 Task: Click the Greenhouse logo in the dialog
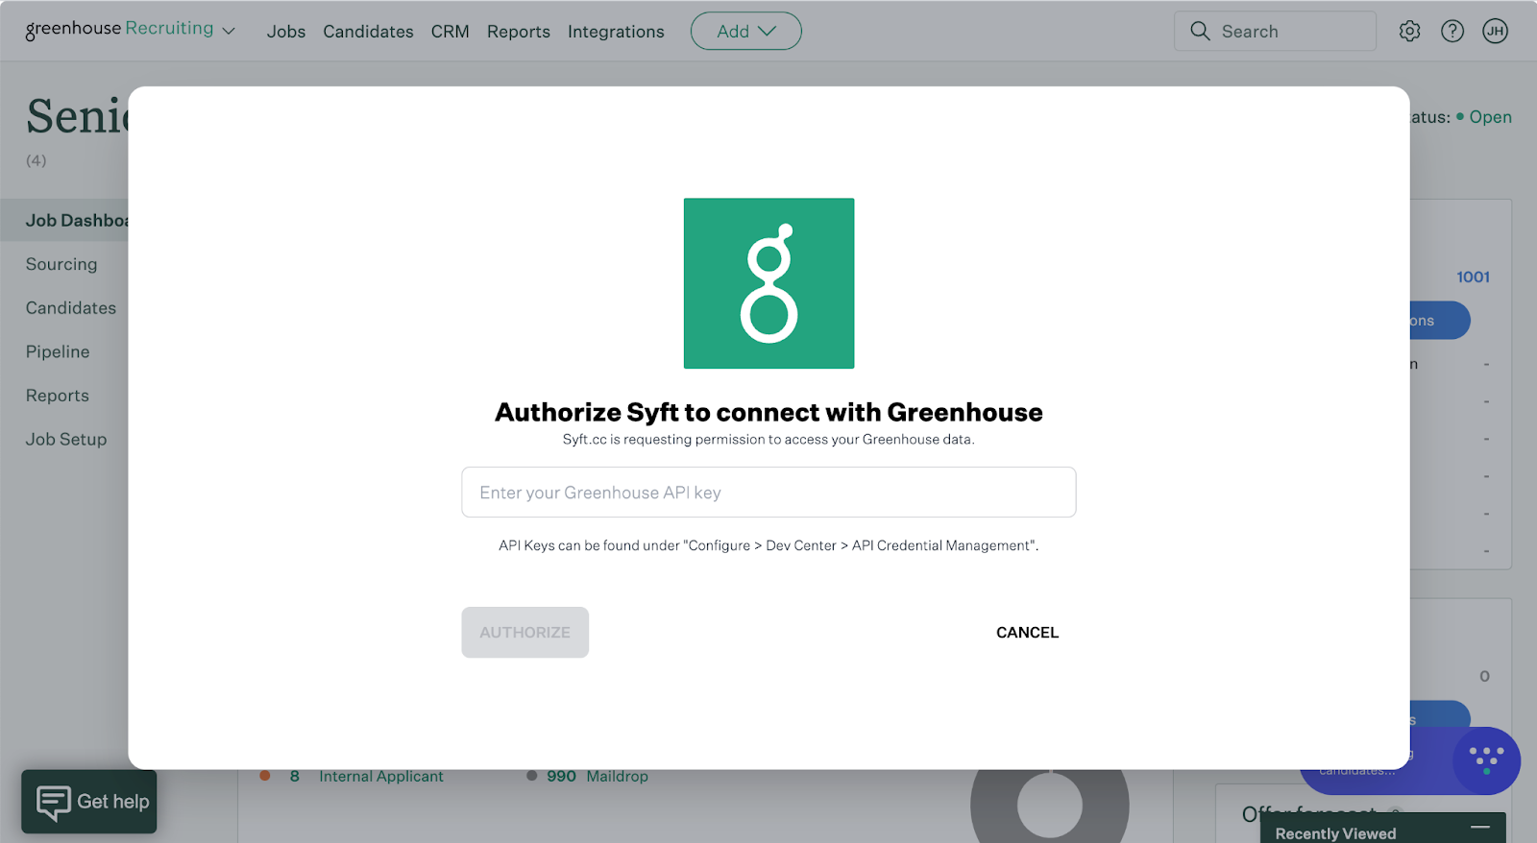[x=768, y=283]
